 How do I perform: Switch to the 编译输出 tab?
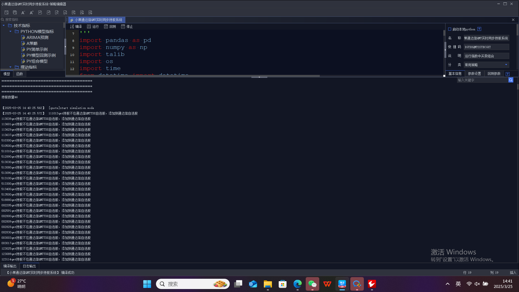click(10, 266)
